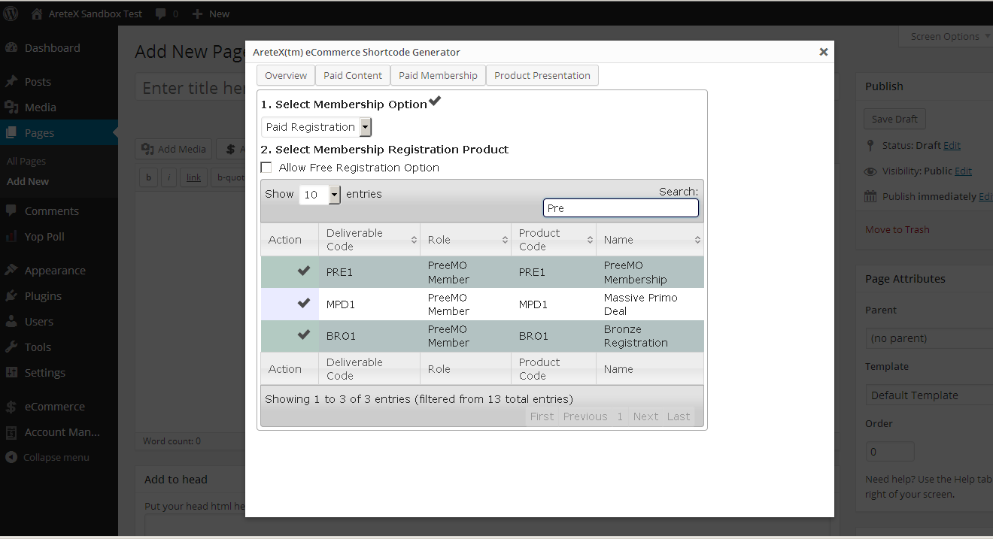993x539 pixels.
Task: Open Media library icon in sidebar
Action: (11, 107)
